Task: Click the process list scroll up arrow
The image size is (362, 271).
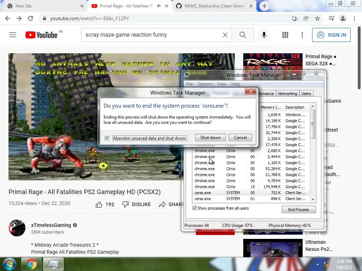Action: 313,106
